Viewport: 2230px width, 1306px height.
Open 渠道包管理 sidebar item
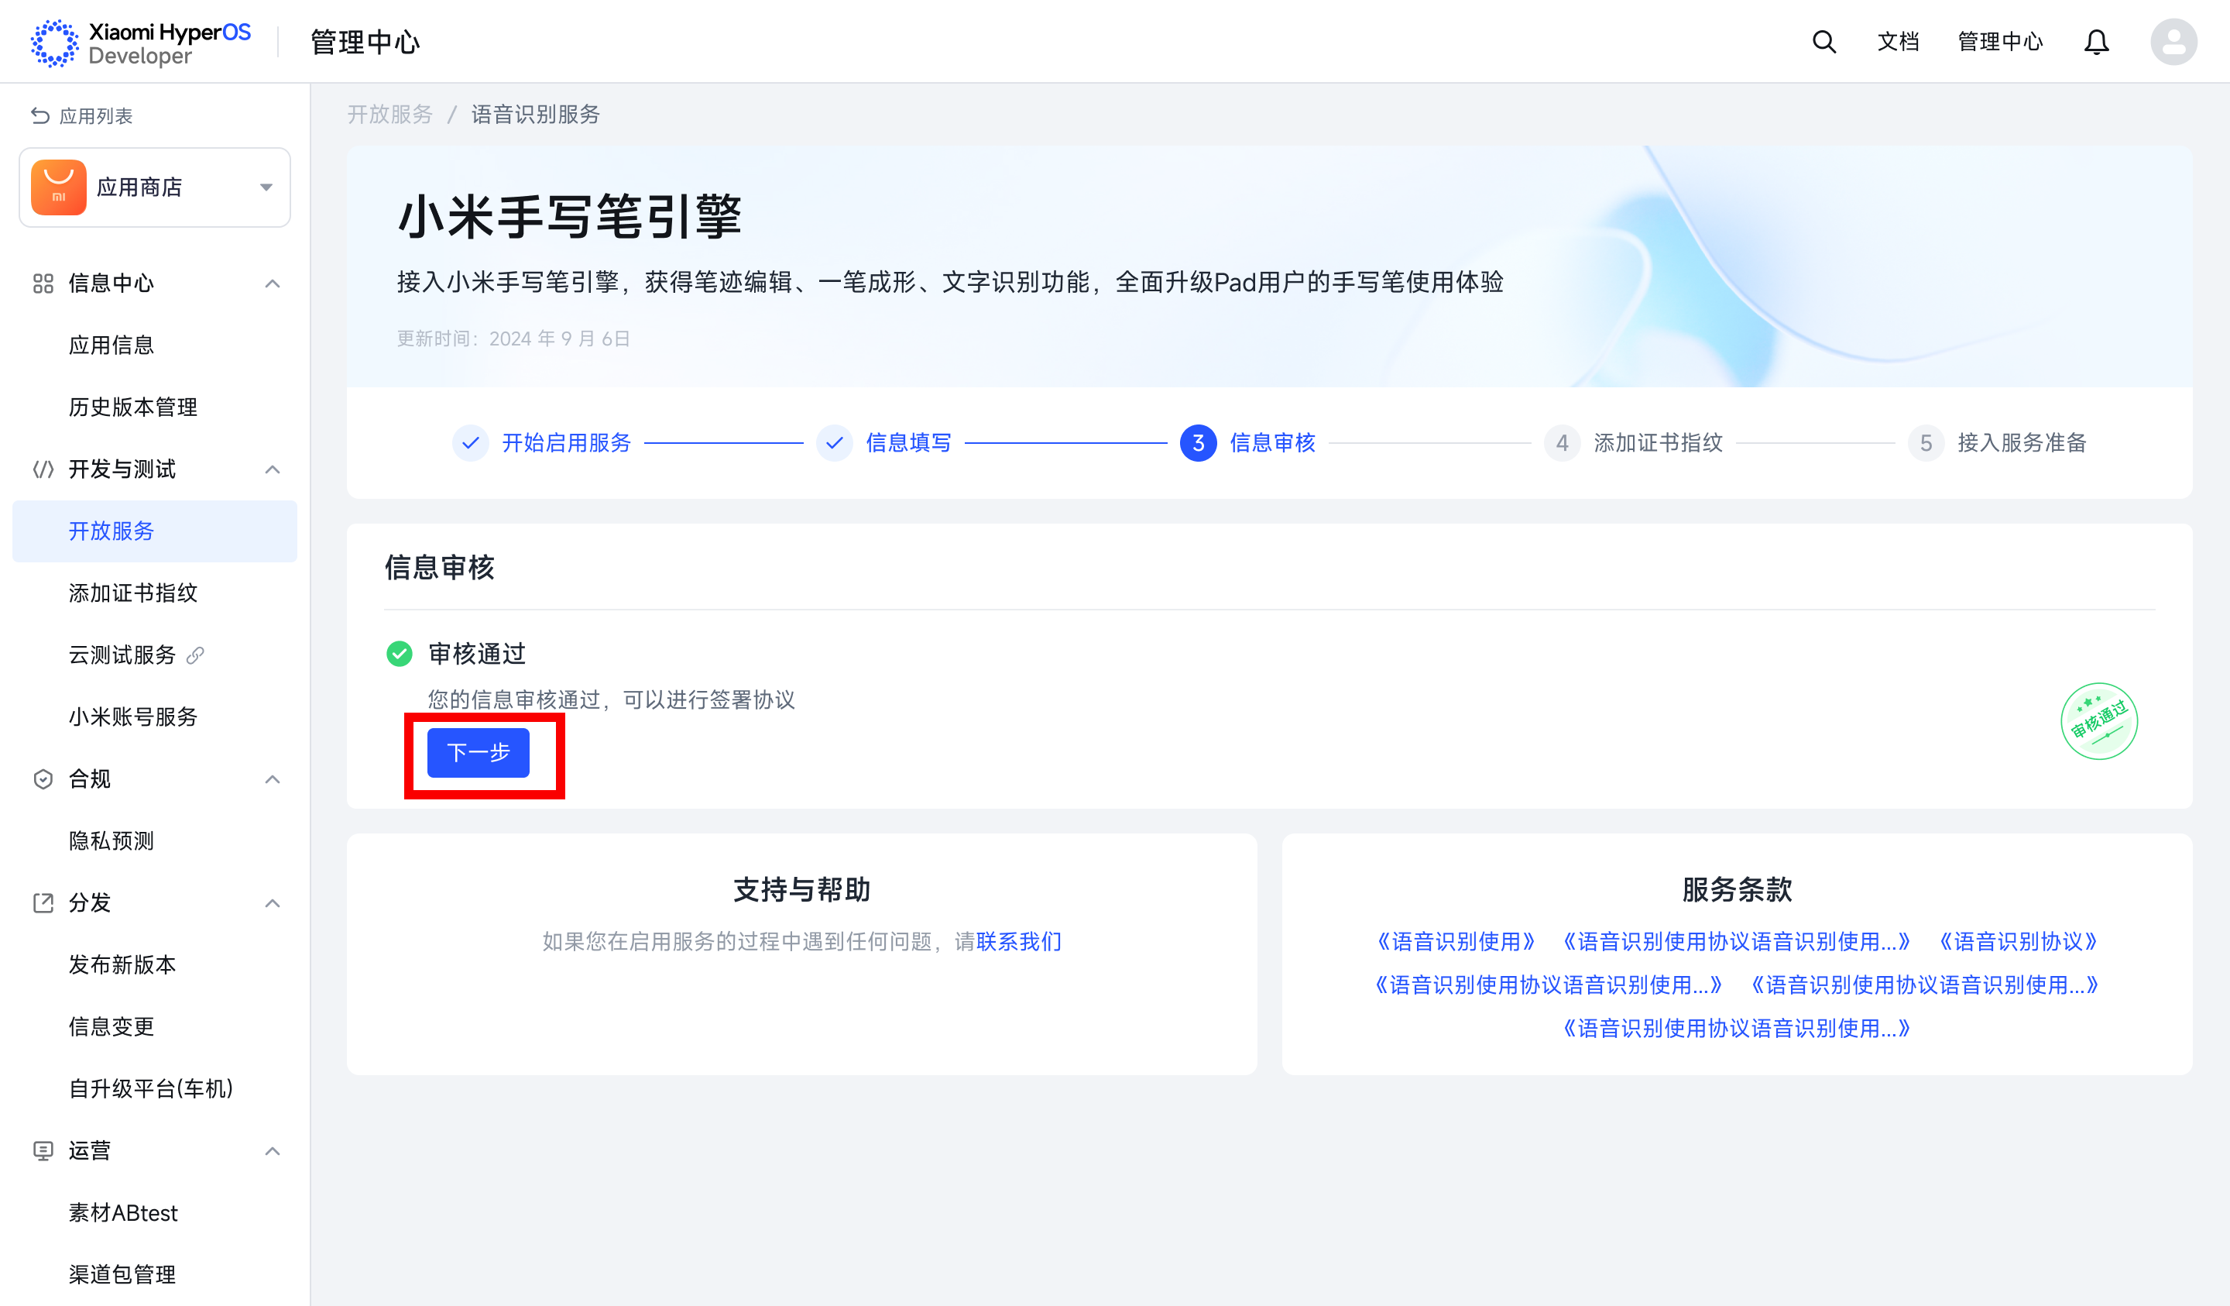155,1275
